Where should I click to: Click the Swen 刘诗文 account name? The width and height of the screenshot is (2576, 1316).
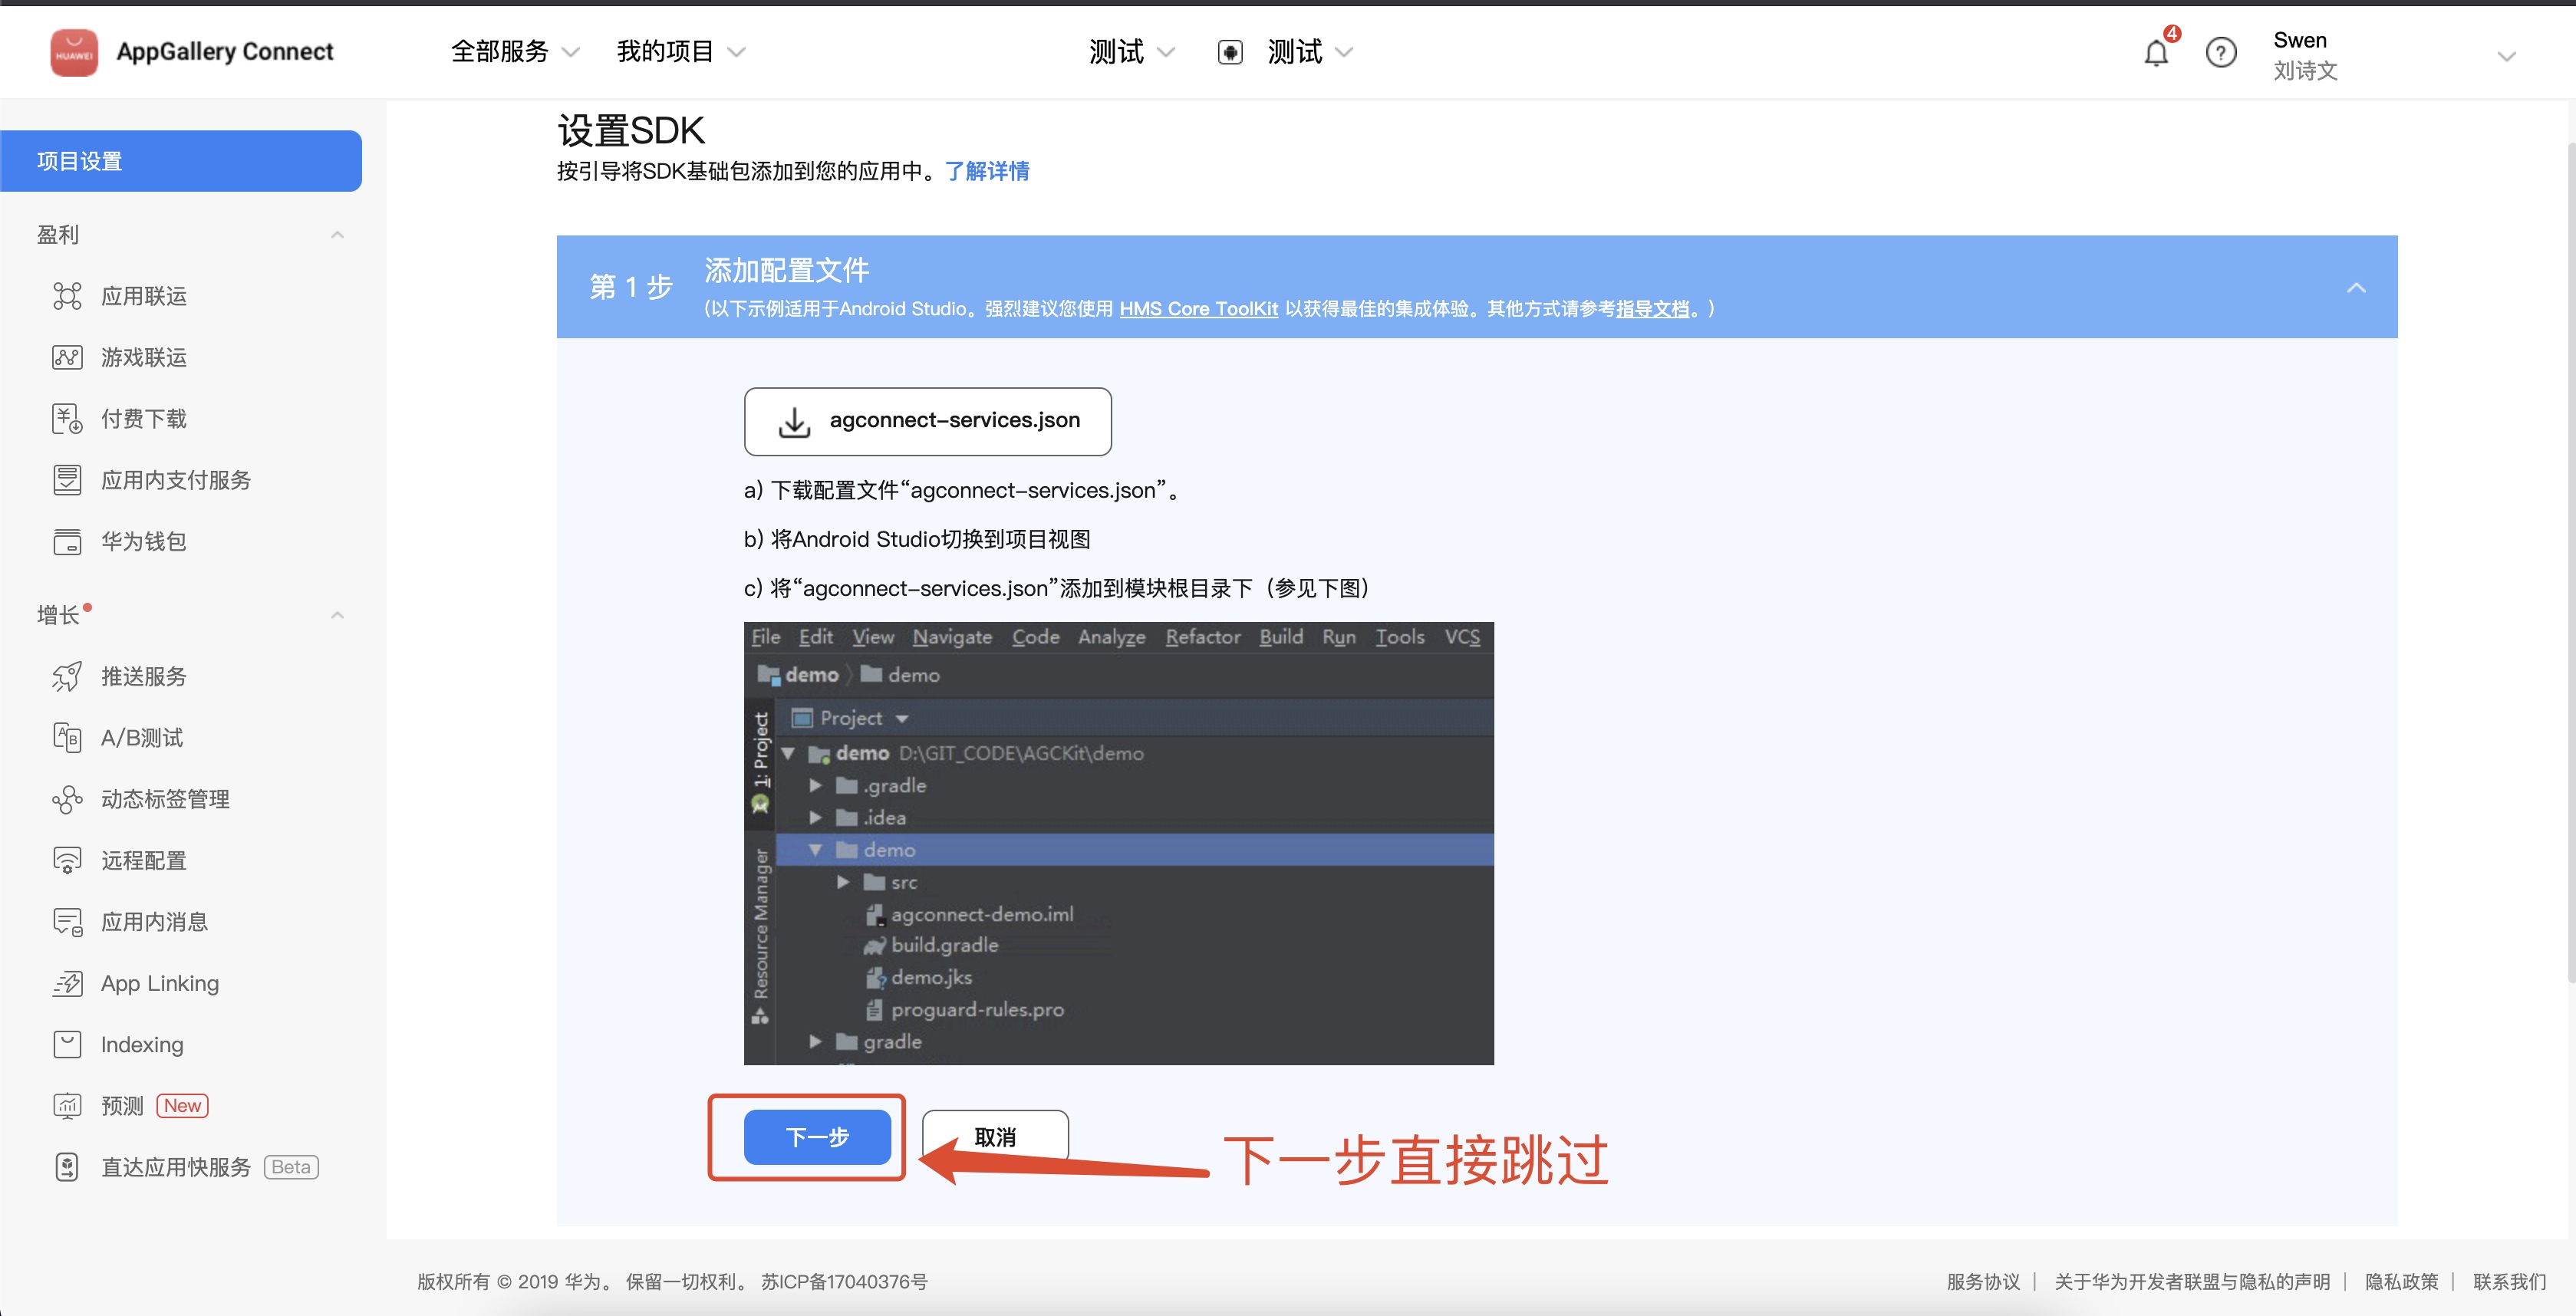2305,55
